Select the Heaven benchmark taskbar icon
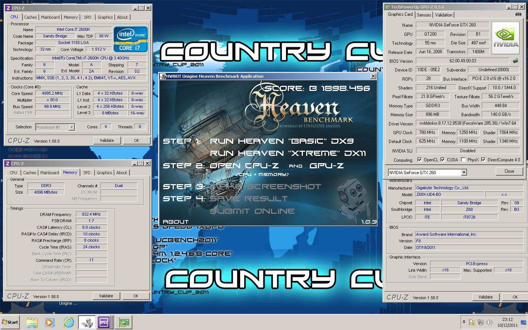The width and height of the screenshot is (528, 330). (87, 322)
